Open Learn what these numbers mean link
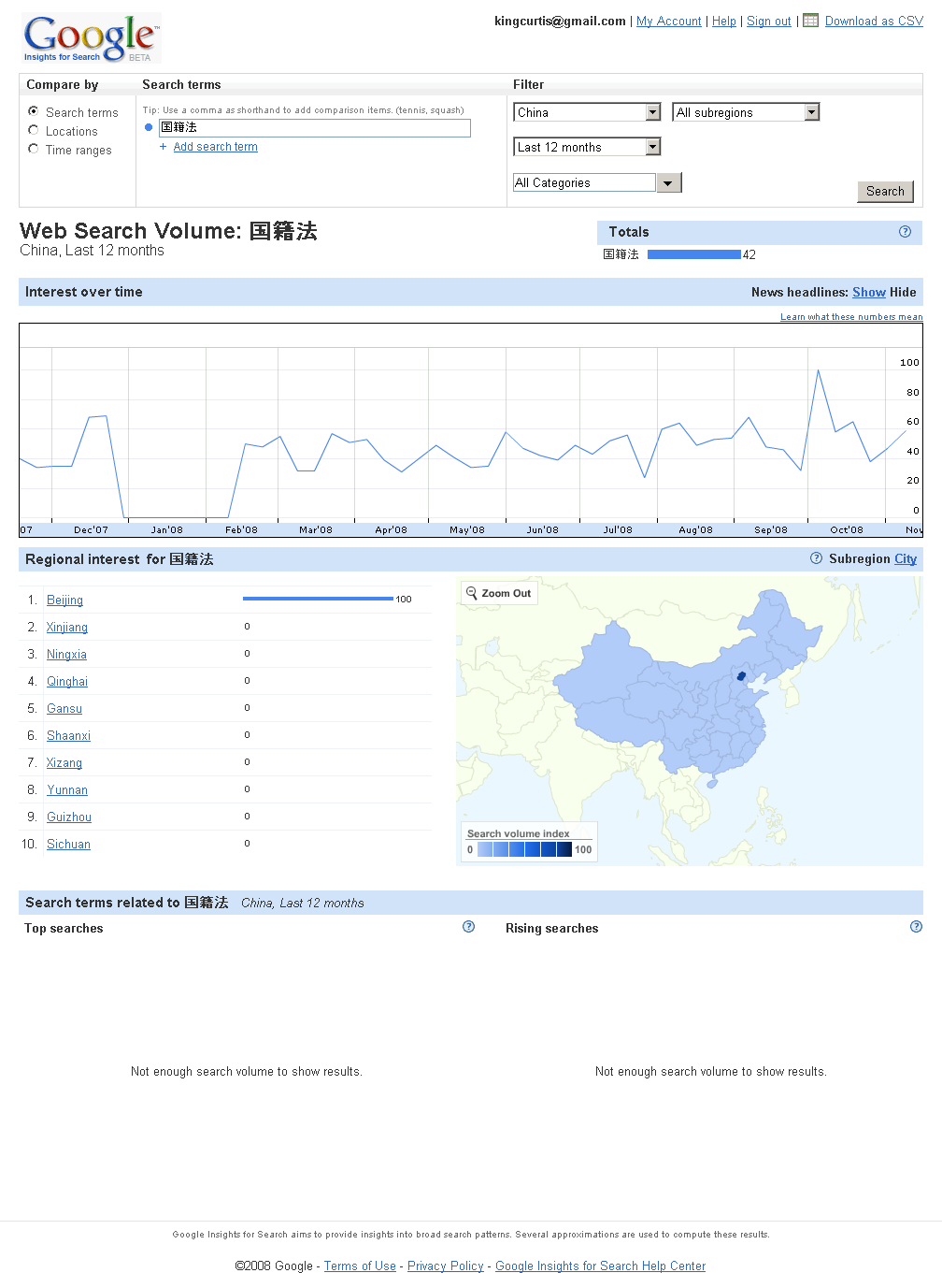Screen dimensions: 942x1273 tap(851, 317)
